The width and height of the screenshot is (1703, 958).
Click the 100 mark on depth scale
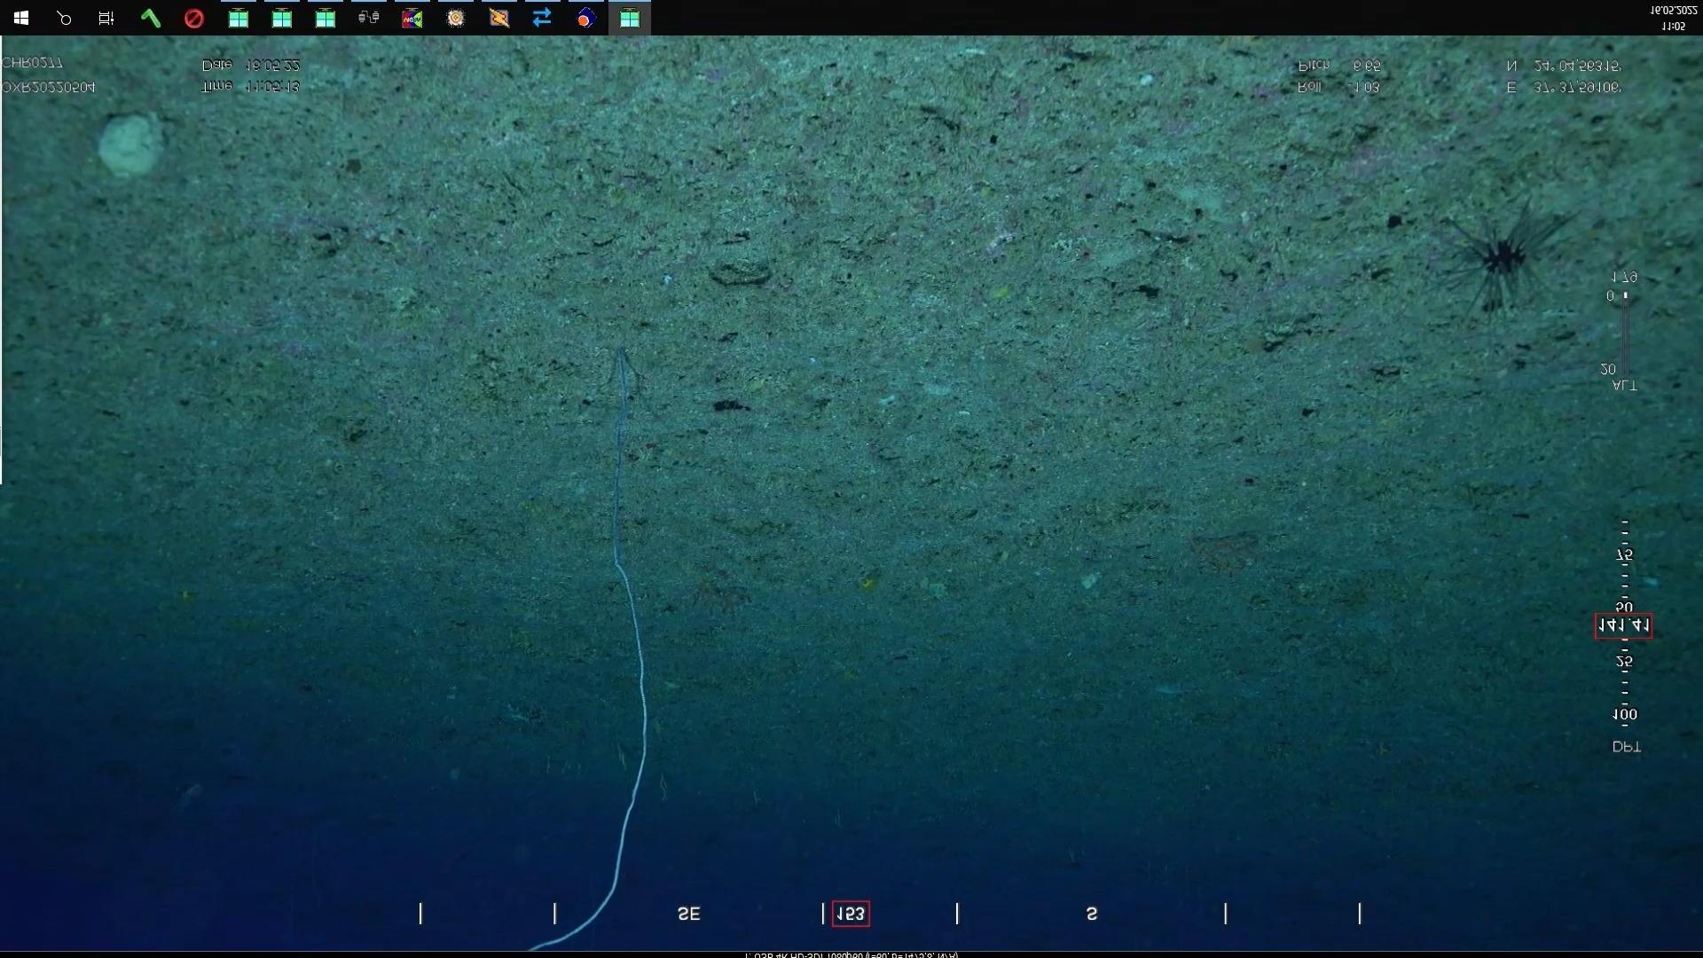click(x=1625, y=714)
